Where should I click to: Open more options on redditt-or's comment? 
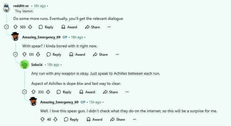(x=109, y=27)
